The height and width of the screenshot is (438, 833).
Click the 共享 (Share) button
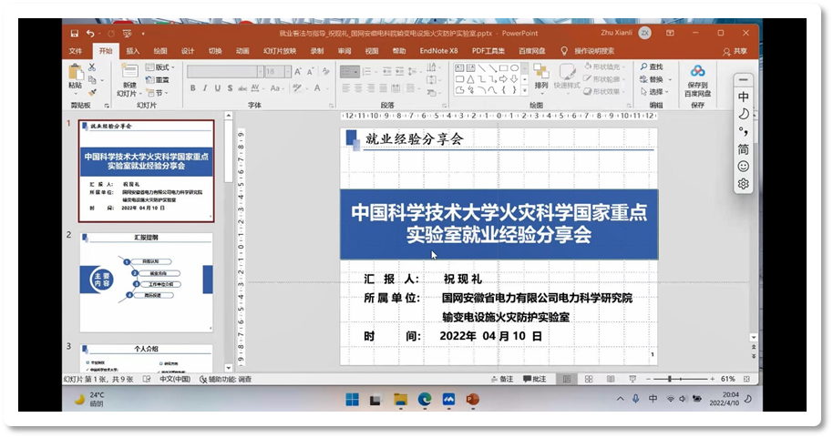tap(735, 51)
